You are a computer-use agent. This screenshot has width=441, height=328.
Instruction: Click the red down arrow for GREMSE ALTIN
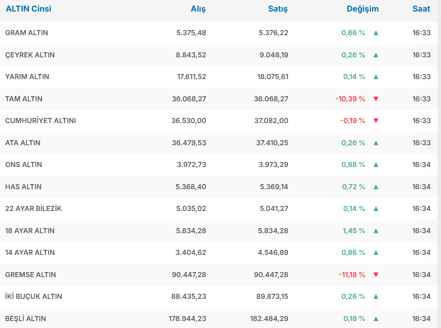click(376, 275)
